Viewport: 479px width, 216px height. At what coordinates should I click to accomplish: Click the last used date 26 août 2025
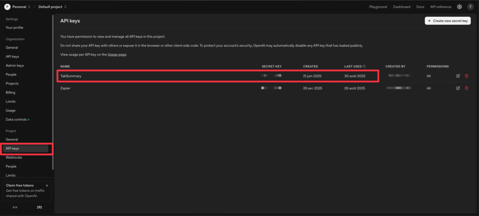pyautogui.click(x=355, y=88)
